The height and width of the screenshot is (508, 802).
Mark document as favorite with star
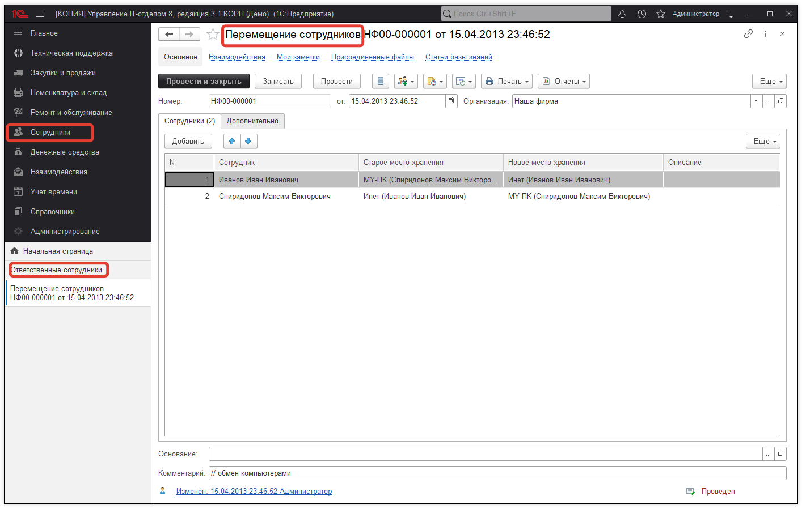click(213, 35)
